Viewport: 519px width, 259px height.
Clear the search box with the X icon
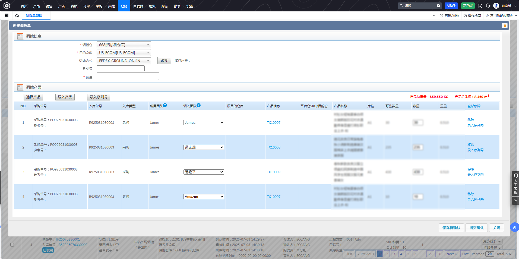pos(438,6)
